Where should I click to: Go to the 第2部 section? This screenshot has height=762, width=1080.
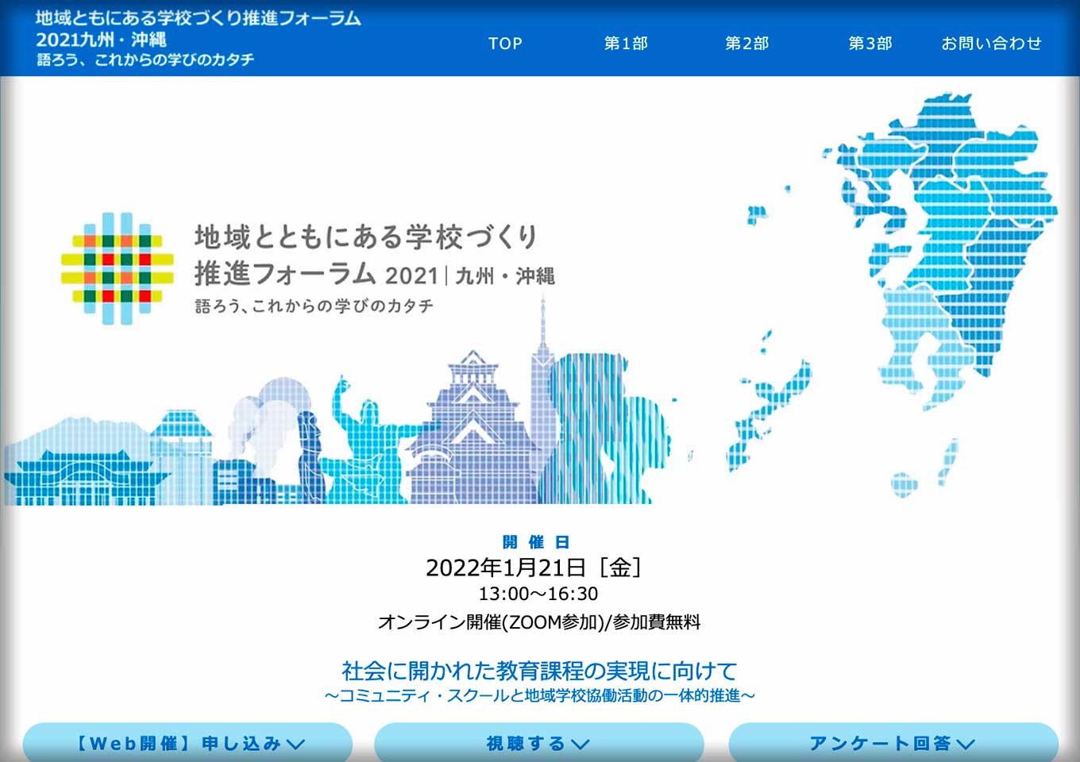pyautogui.click(x=747, y=44)
